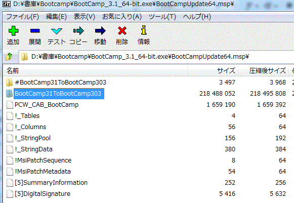The image size is (294, 203).
Task: Click the packed size value 218 495 808
Action: (x=268, y=94)
